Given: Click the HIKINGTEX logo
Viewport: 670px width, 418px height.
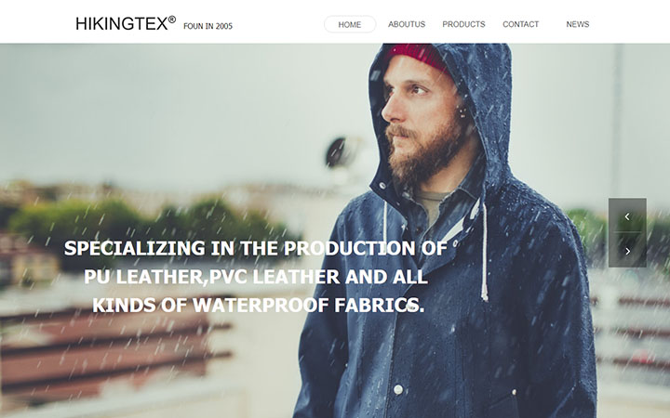Looking at the screenshot, I should [122, 24].
